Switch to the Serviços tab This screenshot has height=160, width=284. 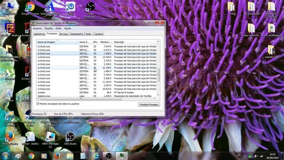click(x=64, y=34)
